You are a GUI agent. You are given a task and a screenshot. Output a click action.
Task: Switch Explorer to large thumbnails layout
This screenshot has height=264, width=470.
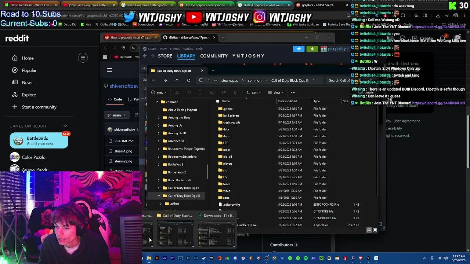pyautogui.click(x=375, y=230)
